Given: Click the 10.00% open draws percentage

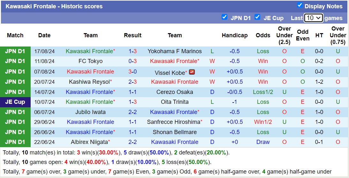Looking at the screenshot, I should point(147,162).
